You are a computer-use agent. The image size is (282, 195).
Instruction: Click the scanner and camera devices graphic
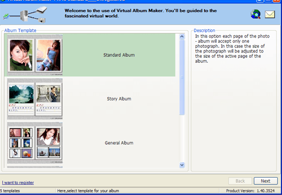25,15
